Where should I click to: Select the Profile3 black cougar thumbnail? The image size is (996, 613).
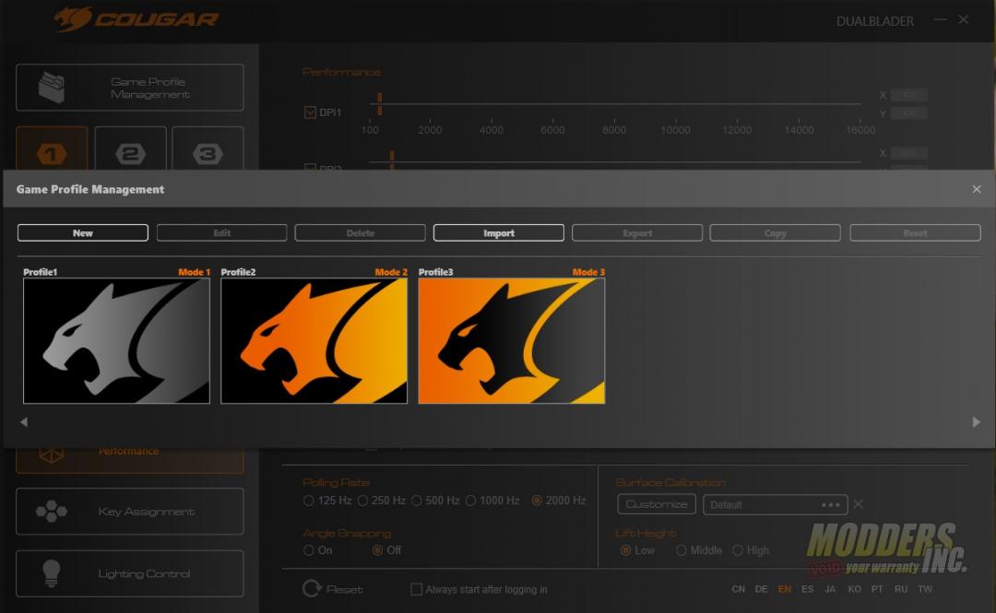(511, 341)
